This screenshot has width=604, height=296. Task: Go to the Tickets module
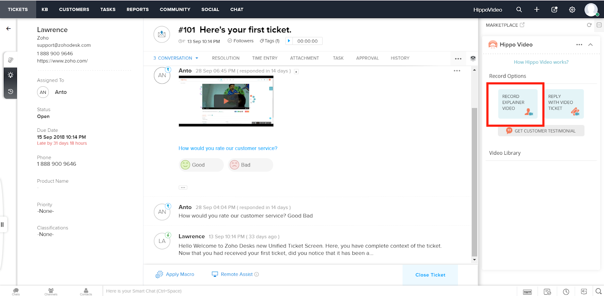coord(18,9)
